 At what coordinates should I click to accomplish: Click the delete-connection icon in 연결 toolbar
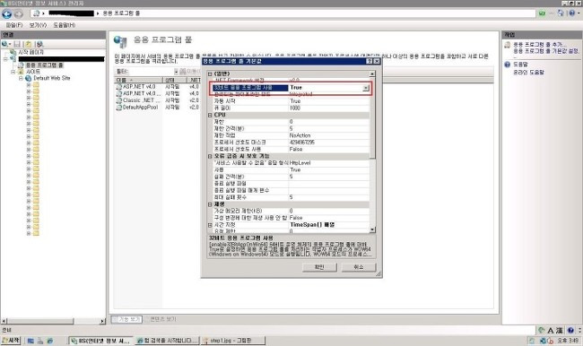[x=39, y=44]
